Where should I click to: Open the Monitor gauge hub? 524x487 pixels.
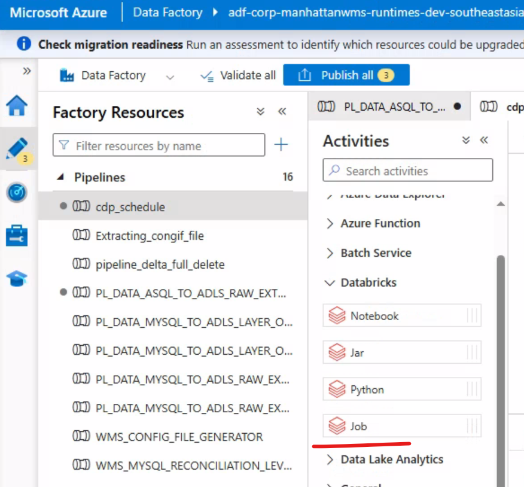pyautogui.click(x=17, y=193)
